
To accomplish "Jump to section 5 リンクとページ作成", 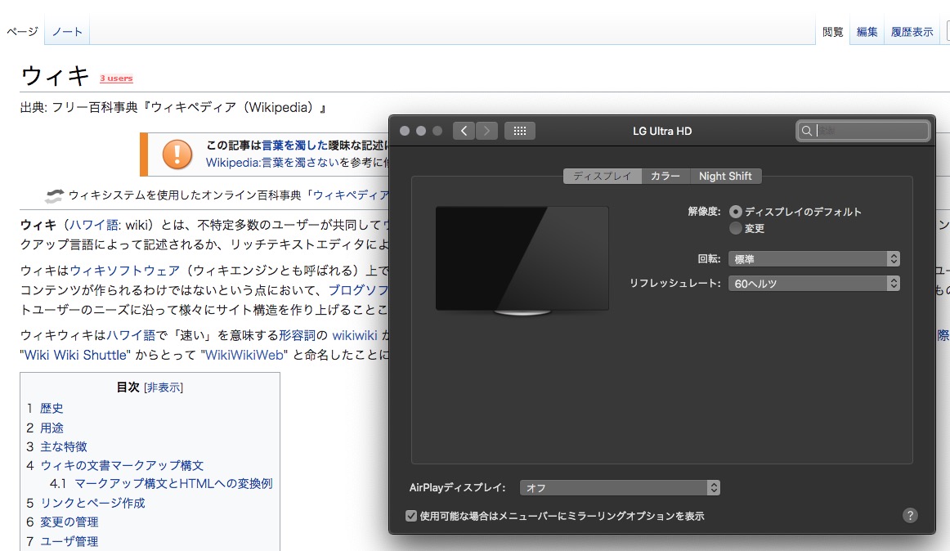I will 92,503.
